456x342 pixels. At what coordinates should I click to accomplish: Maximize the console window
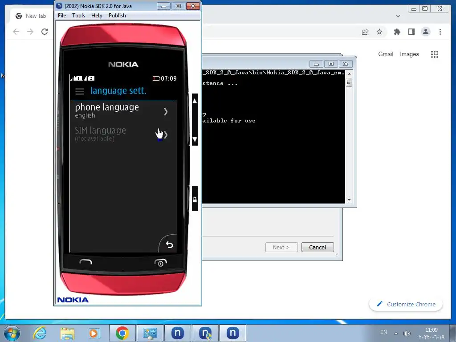331,64
